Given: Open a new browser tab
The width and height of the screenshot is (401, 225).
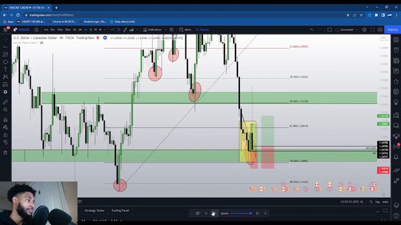Looking at the screenshot, I should pyautogui.click(x=56, y=7).
